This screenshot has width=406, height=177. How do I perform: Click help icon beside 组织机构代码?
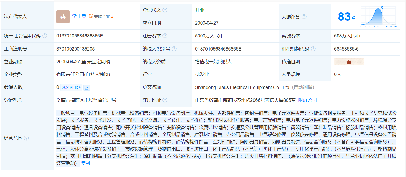click(313, 49)
